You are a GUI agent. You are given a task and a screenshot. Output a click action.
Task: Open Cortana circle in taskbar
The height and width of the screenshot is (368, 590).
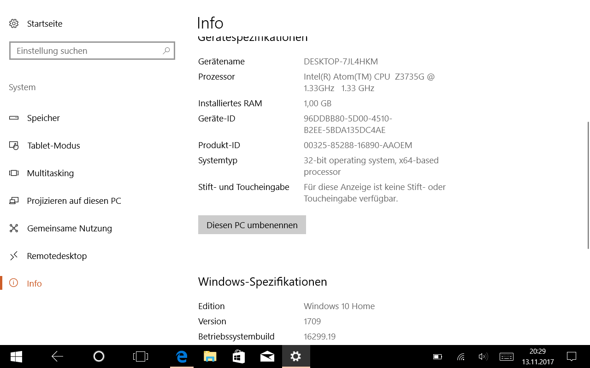pos(99,356)
